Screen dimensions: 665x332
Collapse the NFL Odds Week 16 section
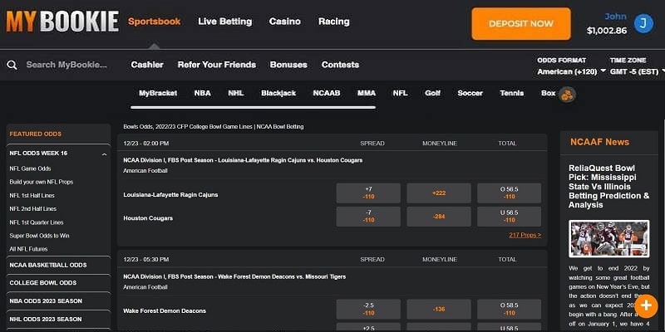[105, 154]
